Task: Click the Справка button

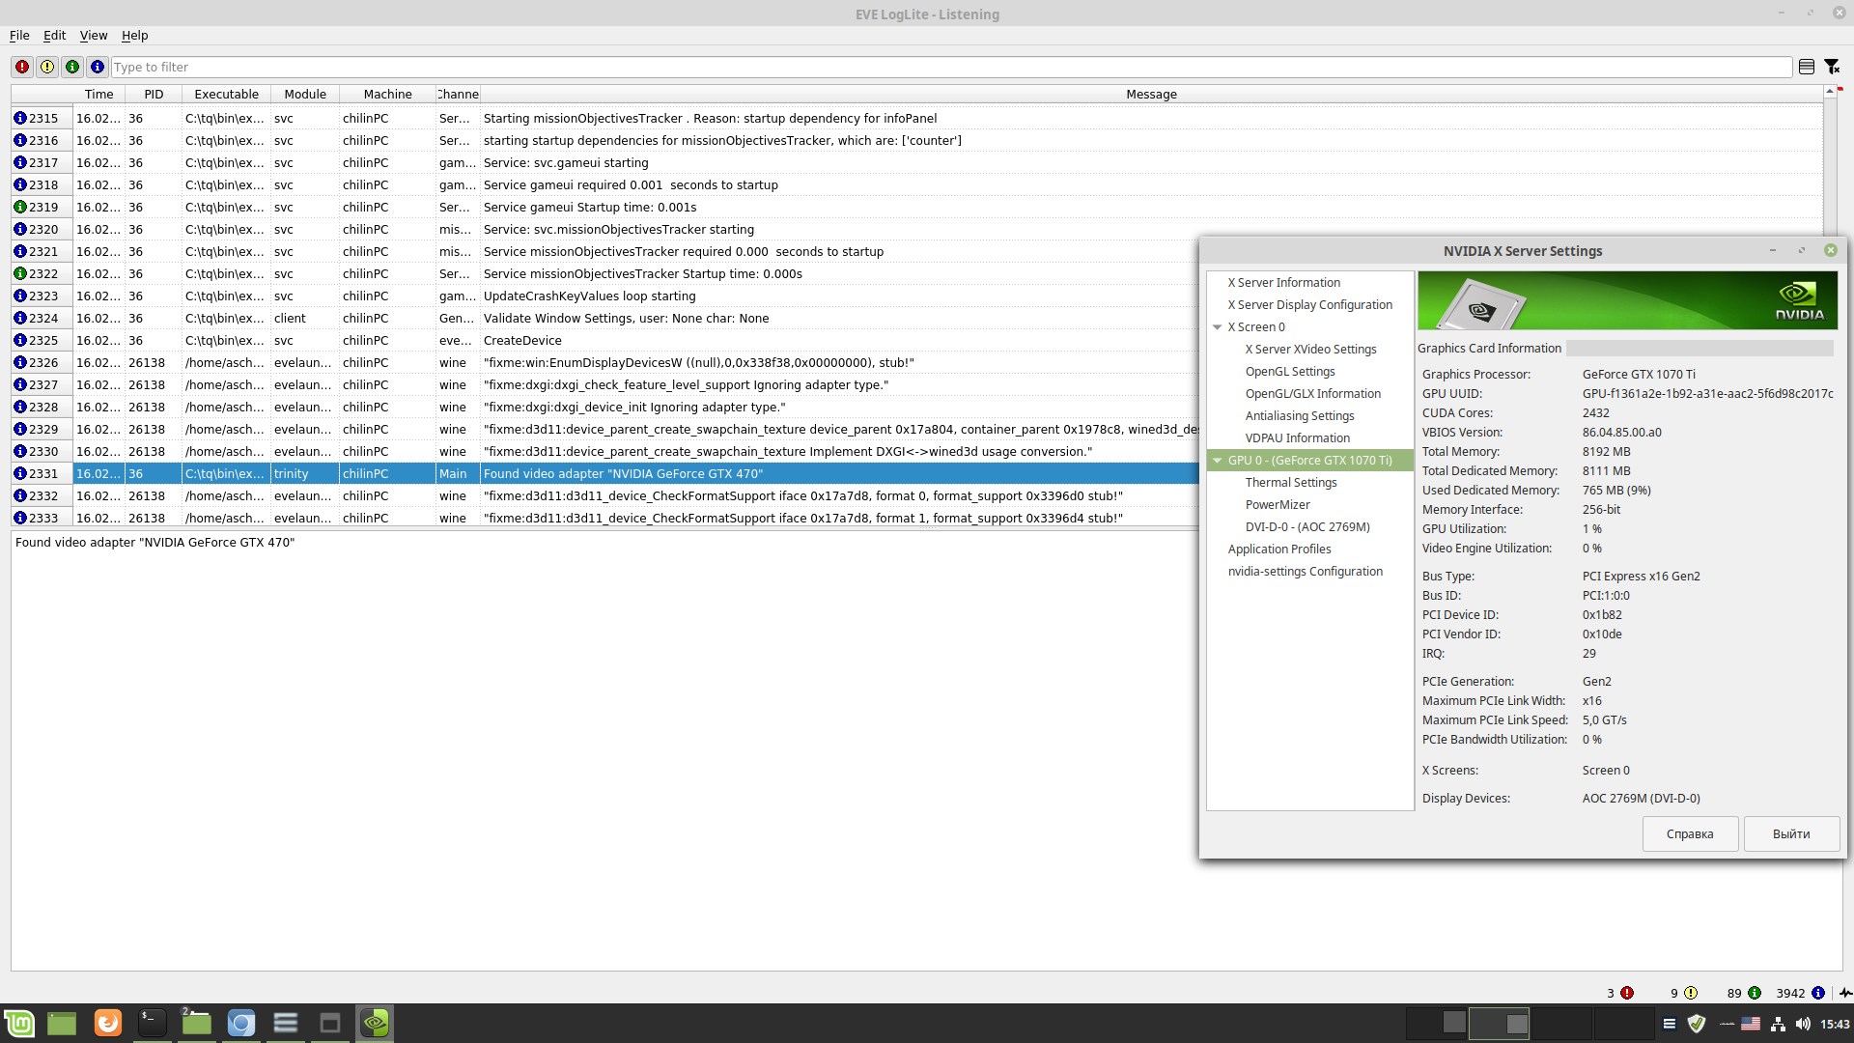Action: click(x=1690, y=834)
